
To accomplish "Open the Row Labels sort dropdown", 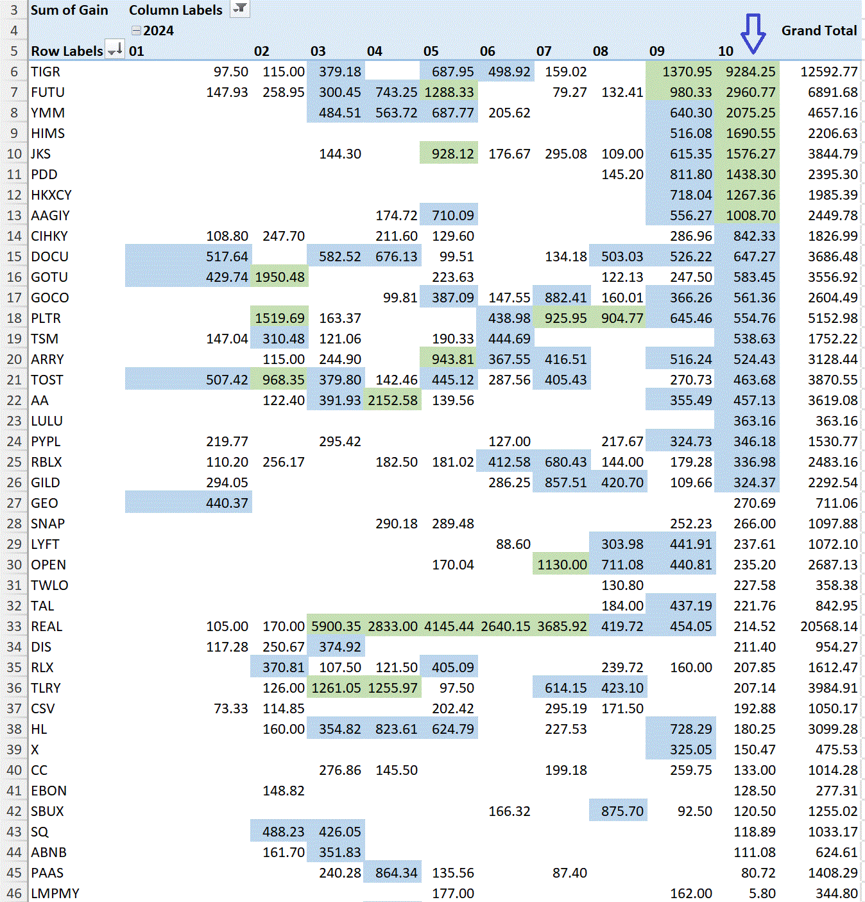I will point(116,50).
